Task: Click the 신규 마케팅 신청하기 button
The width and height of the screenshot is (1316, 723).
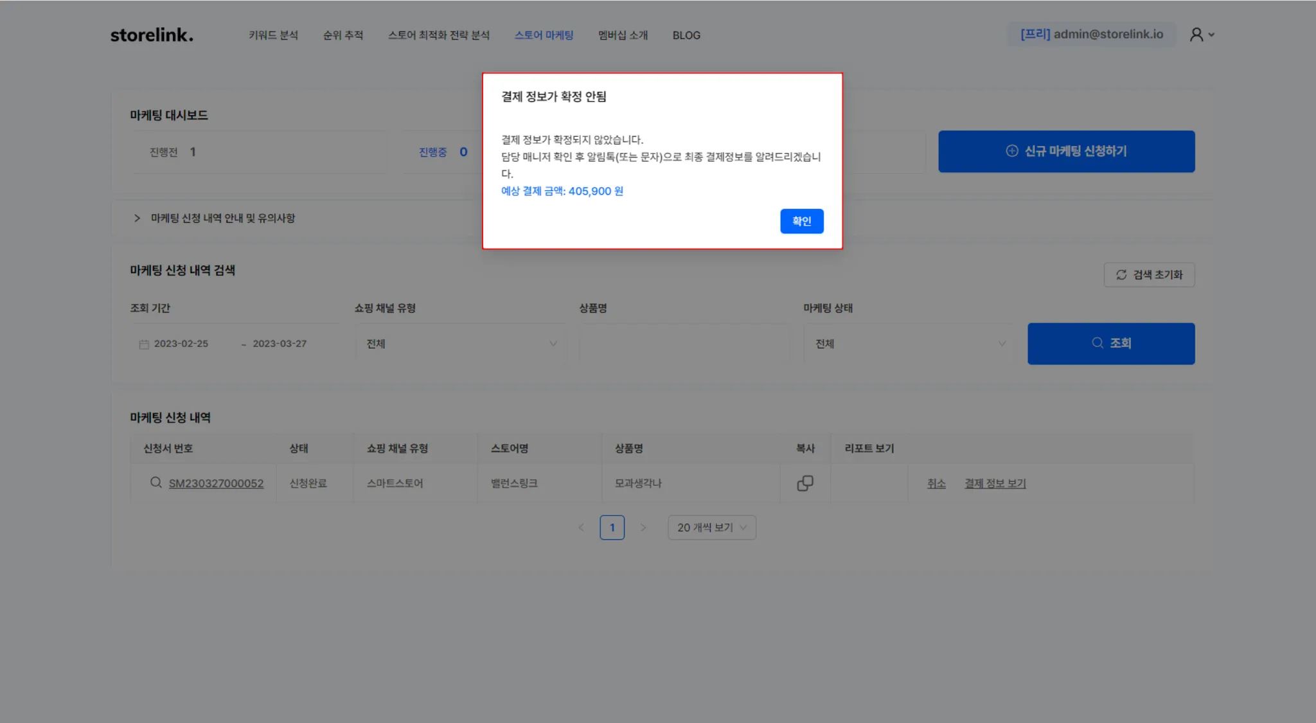Action: pos(1066,152)
